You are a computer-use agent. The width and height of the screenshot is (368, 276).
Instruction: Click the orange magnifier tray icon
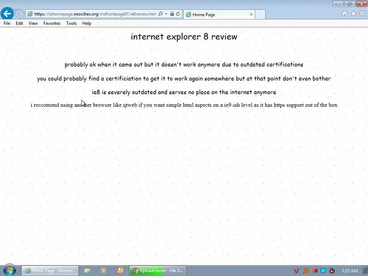tap(305, 271)
